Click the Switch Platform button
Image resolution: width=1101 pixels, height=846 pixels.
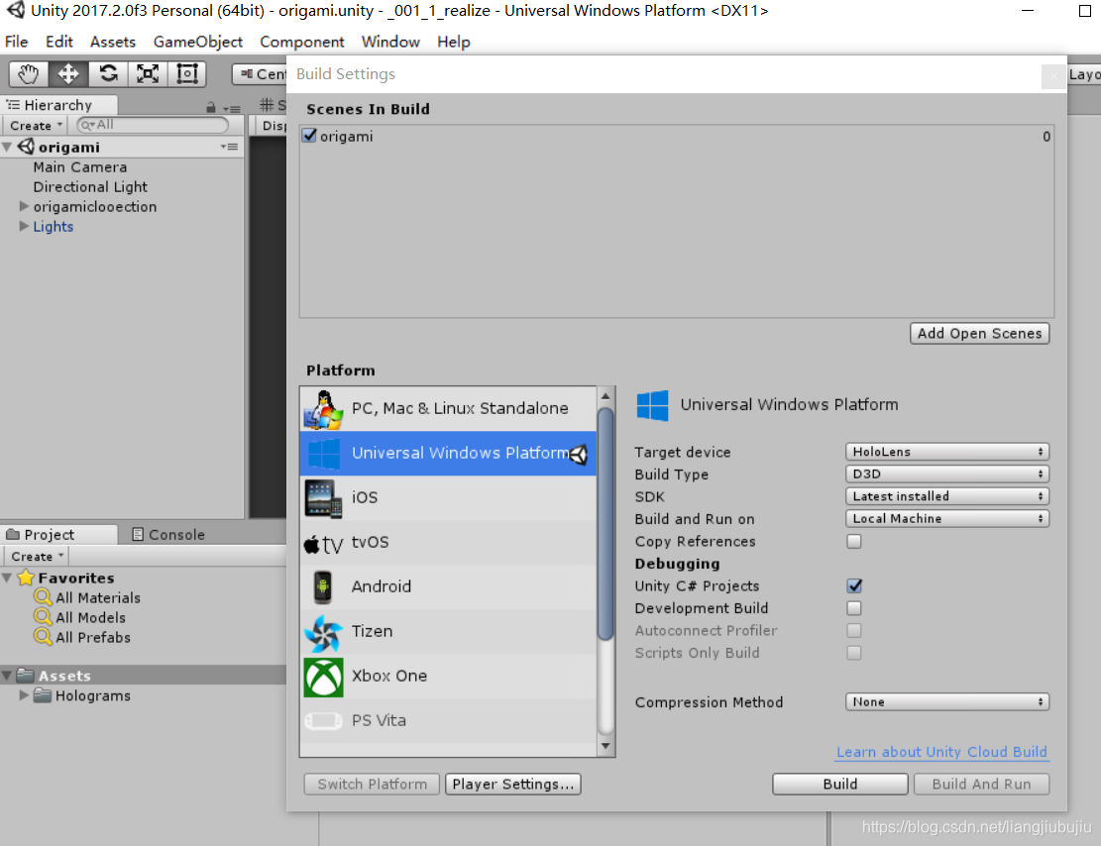373,785
